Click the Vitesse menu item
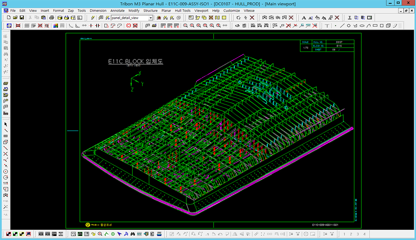This screenshot has width=416, height=240. [249, 10]
